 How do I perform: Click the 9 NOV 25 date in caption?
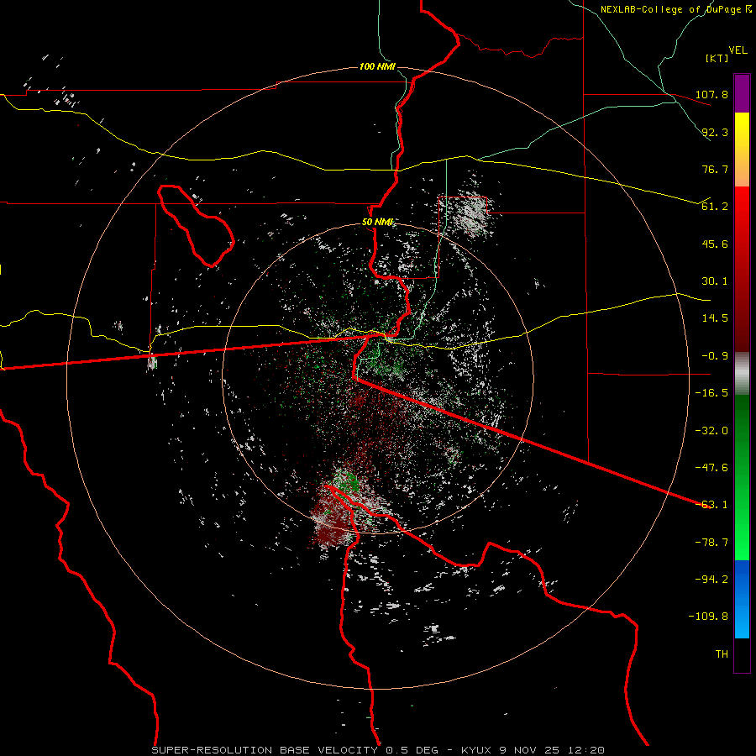[x=530, y=750]
